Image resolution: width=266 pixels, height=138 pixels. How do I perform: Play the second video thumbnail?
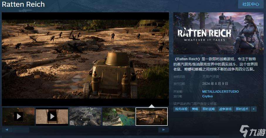[x=52, y=117]
